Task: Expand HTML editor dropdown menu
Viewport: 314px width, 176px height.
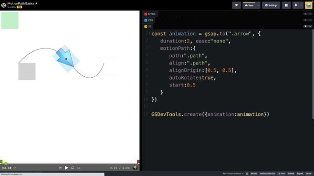Action: (x=310, y=14)
